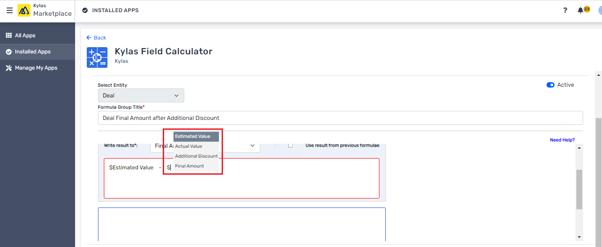Choose Additional Discount from suggestion list
The height and width of the screenshot is (247, 602).
pyautogui.click(x=196, y=156)
